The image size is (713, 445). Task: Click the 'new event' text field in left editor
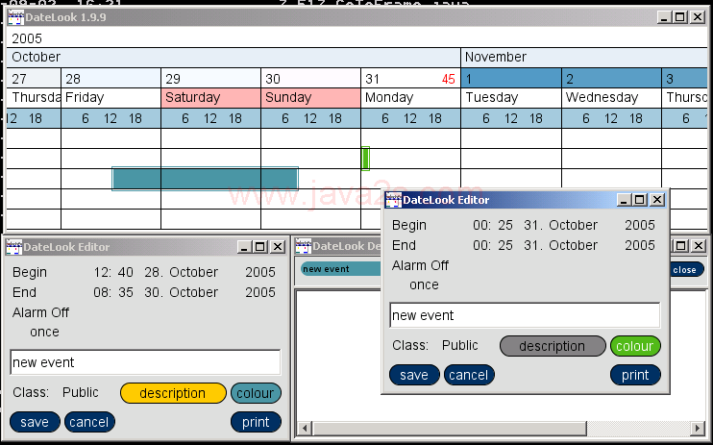[x=145, y=362]
